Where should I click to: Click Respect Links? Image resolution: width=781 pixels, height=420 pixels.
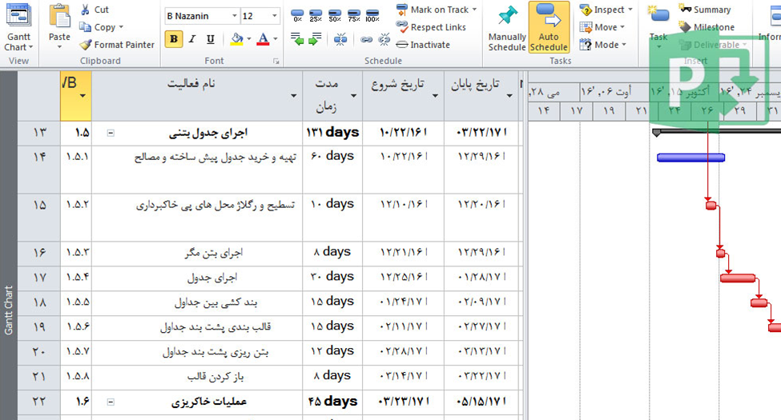click(x=431, y=27)
